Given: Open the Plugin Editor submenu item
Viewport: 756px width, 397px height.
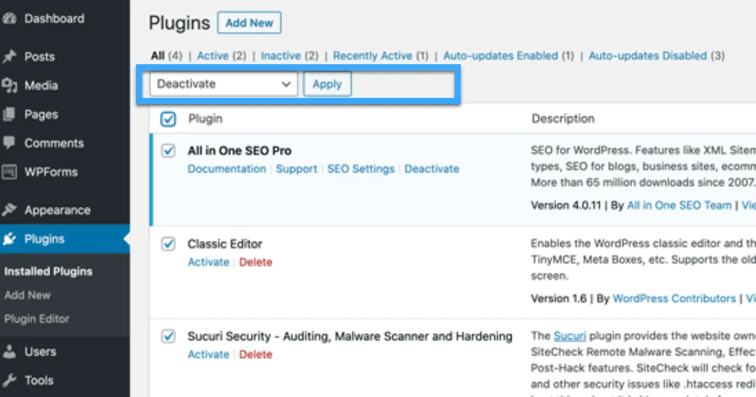Looking at the screenshot, I should click(x=37, y=319).
